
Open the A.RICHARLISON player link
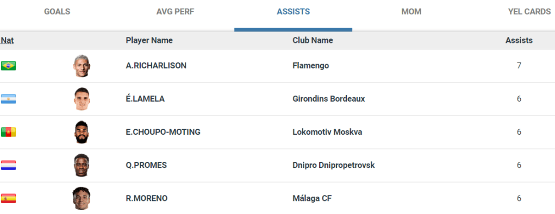tap(156, 66)
